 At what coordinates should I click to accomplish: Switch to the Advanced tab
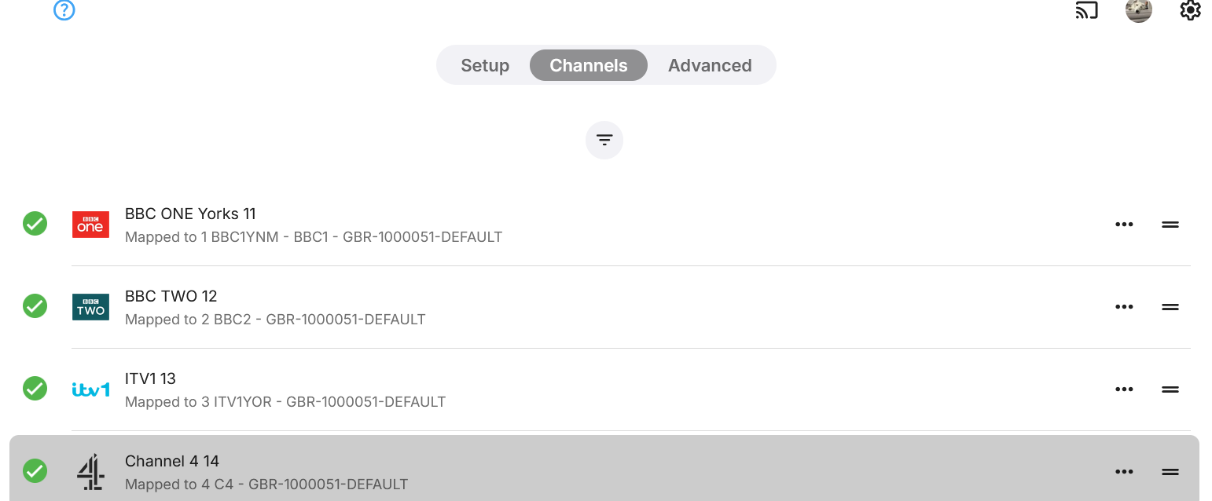click(x=710, y=65)
